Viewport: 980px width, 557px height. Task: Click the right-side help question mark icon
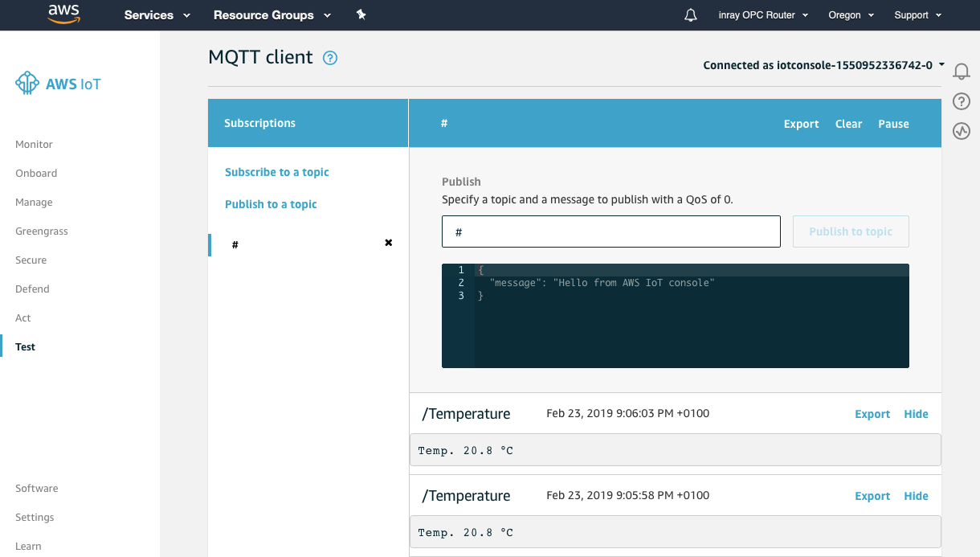962,101
